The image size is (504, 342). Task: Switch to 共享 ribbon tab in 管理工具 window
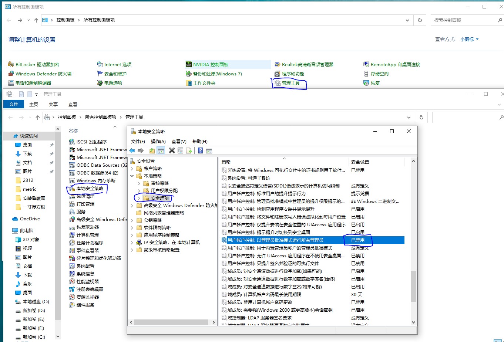click(x=53, y=104)
